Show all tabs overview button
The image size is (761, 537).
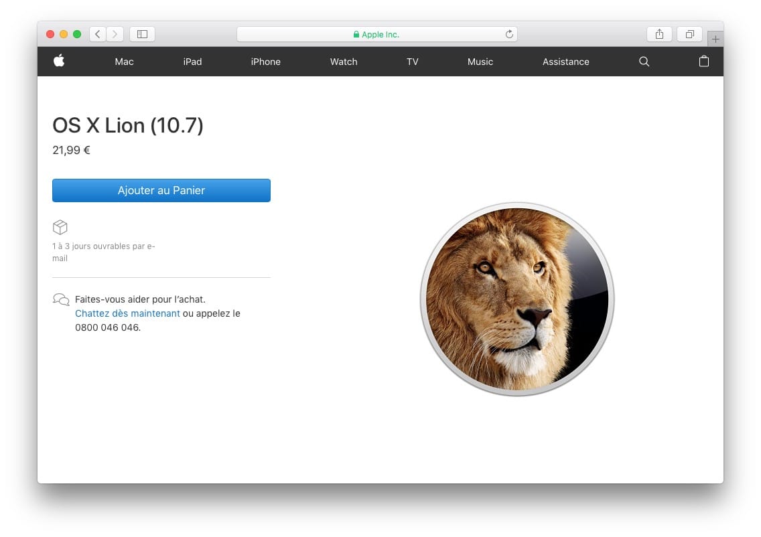tap(690, 34)
